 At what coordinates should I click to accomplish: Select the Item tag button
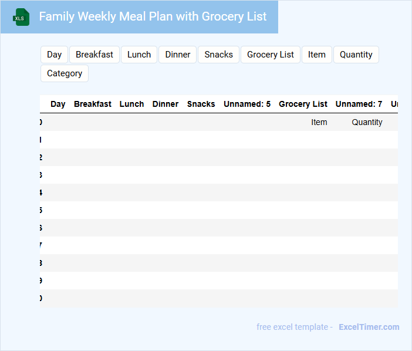(317, 55)
